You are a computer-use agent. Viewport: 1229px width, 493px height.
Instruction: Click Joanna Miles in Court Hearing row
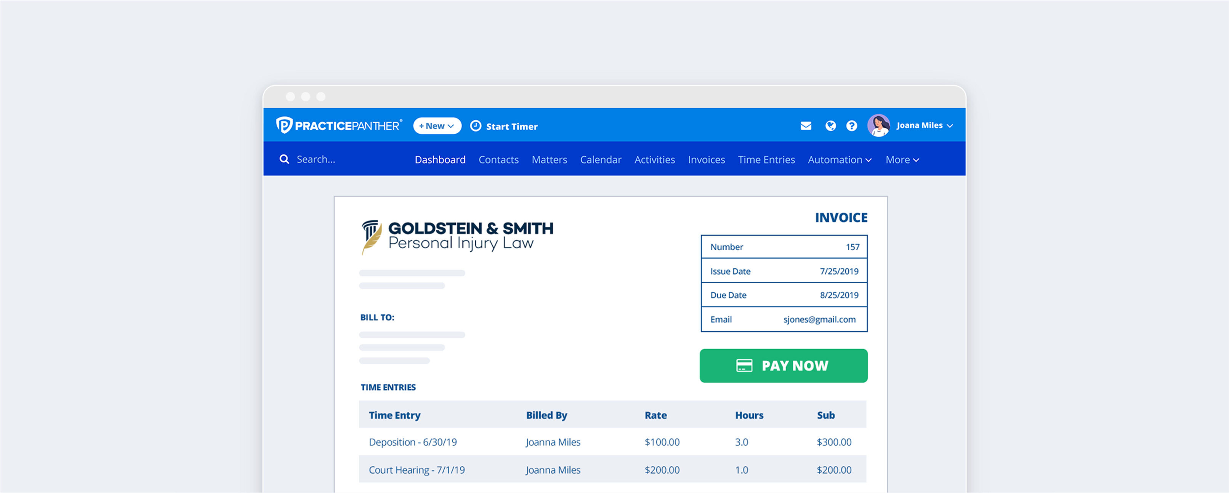tap(553, 470)
